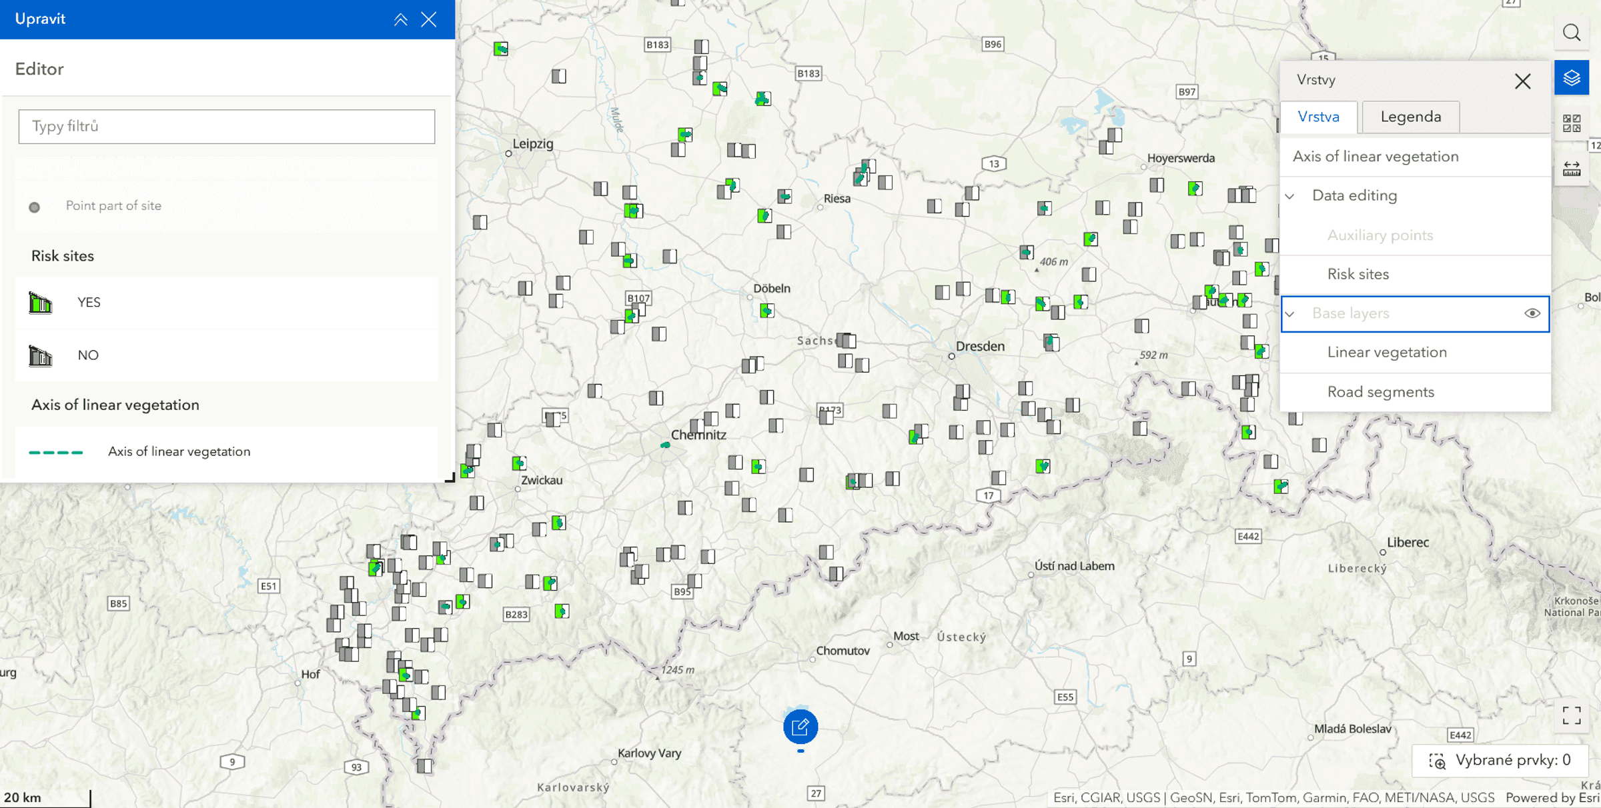Click the Dresden city label on map

coord(980,347)
